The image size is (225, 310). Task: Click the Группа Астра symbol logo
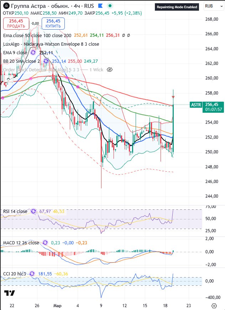[x=5, y=6]
